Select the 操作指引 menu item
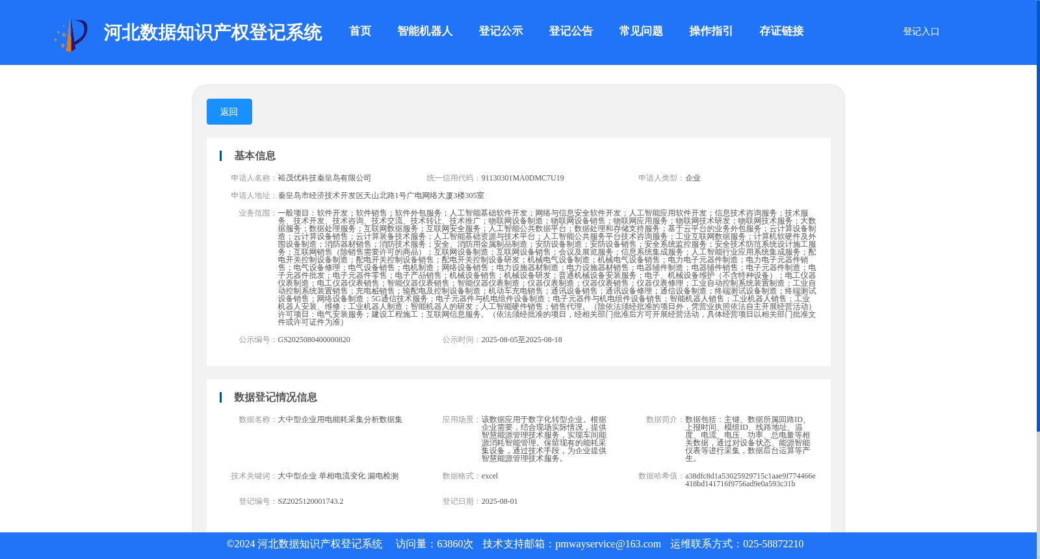 click(711, 31)
